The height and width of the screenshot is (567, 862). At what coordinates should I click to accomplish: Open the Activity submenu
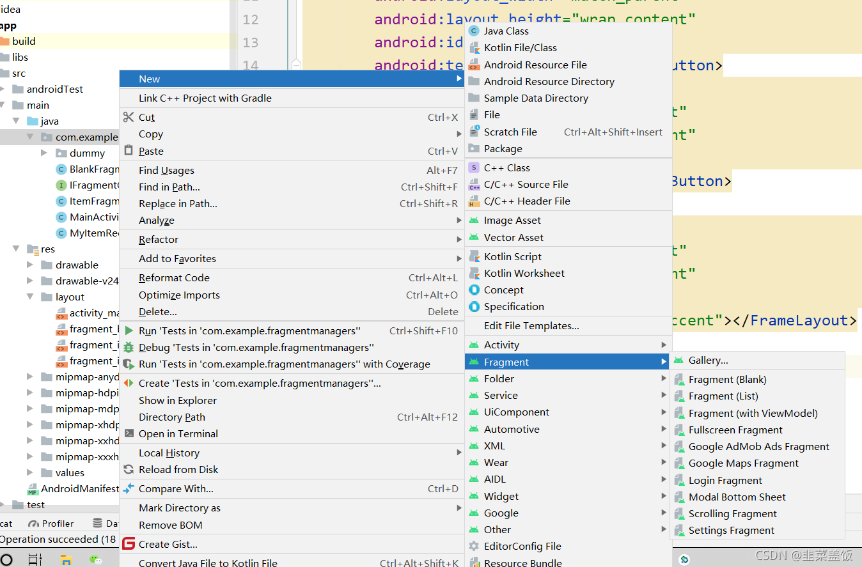[568, 345]
